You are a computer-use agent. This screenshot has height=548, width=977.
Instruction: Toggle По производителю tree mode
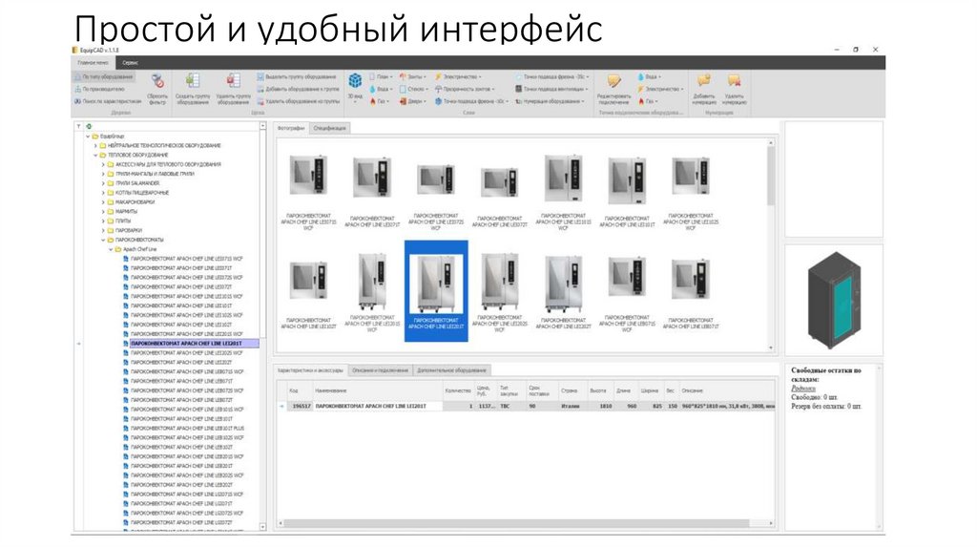coord(99,89)
